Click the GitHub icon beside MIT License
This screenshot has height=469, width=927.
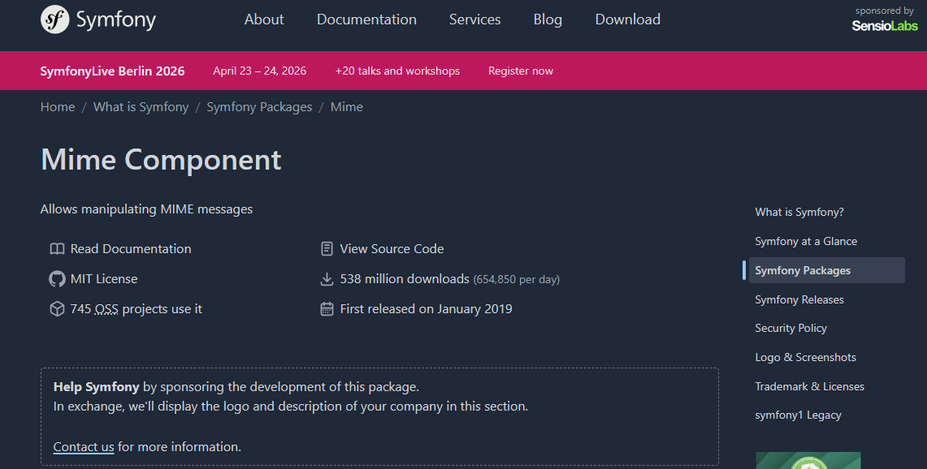click(x=57, y=279)
